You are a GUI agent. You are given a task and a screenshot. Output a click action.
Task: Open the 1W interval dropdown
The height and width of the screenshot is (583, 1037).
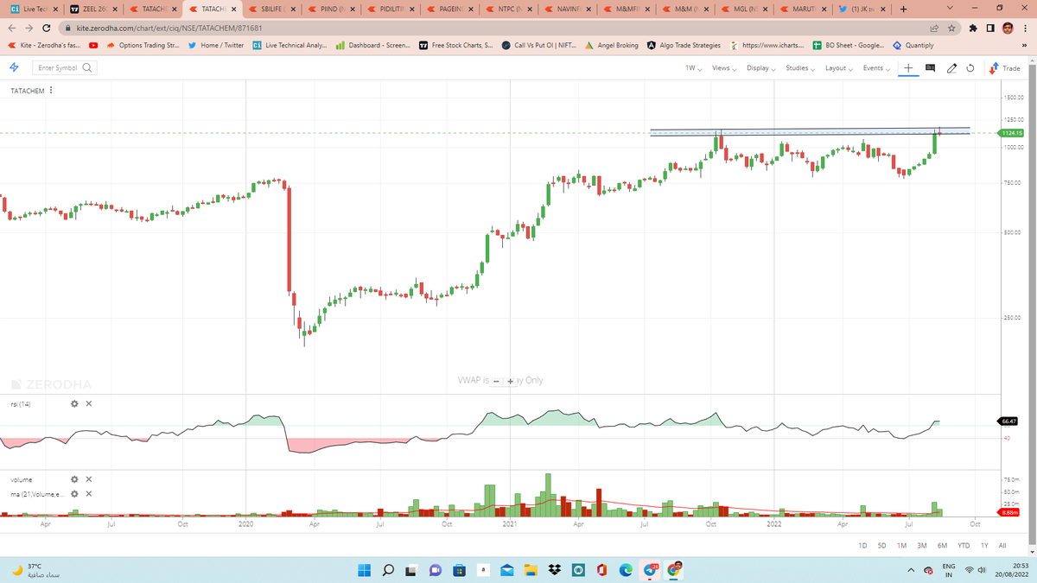(x=693, y=68)
